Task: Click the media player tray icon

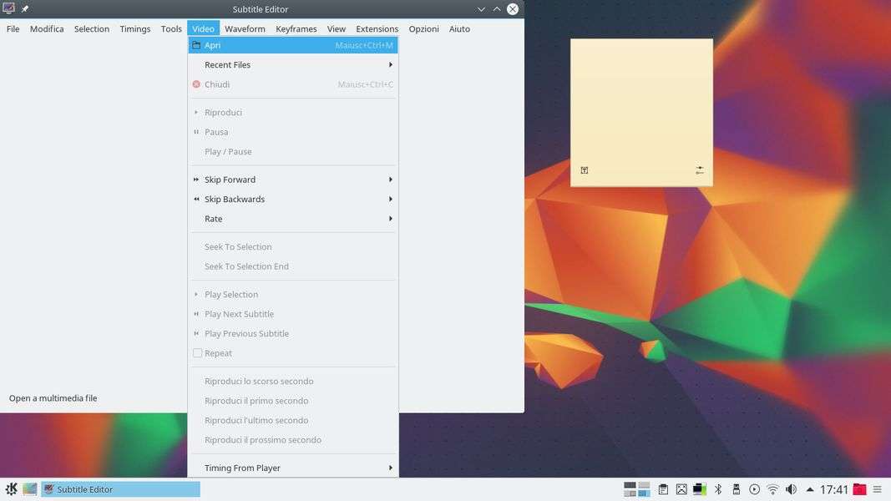Action: (755, 489)
